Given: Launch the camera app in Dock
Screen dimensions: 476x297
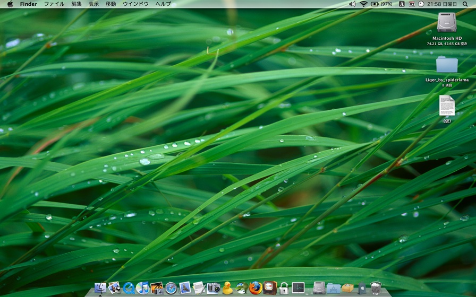Looking at the screenshot, I should coord(213,288).
